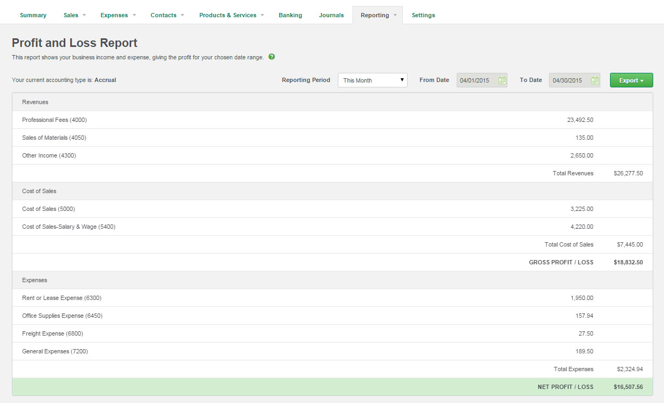Expand the Expenses navigation menu
Screen dimensions: 664x403
point(114,15)
